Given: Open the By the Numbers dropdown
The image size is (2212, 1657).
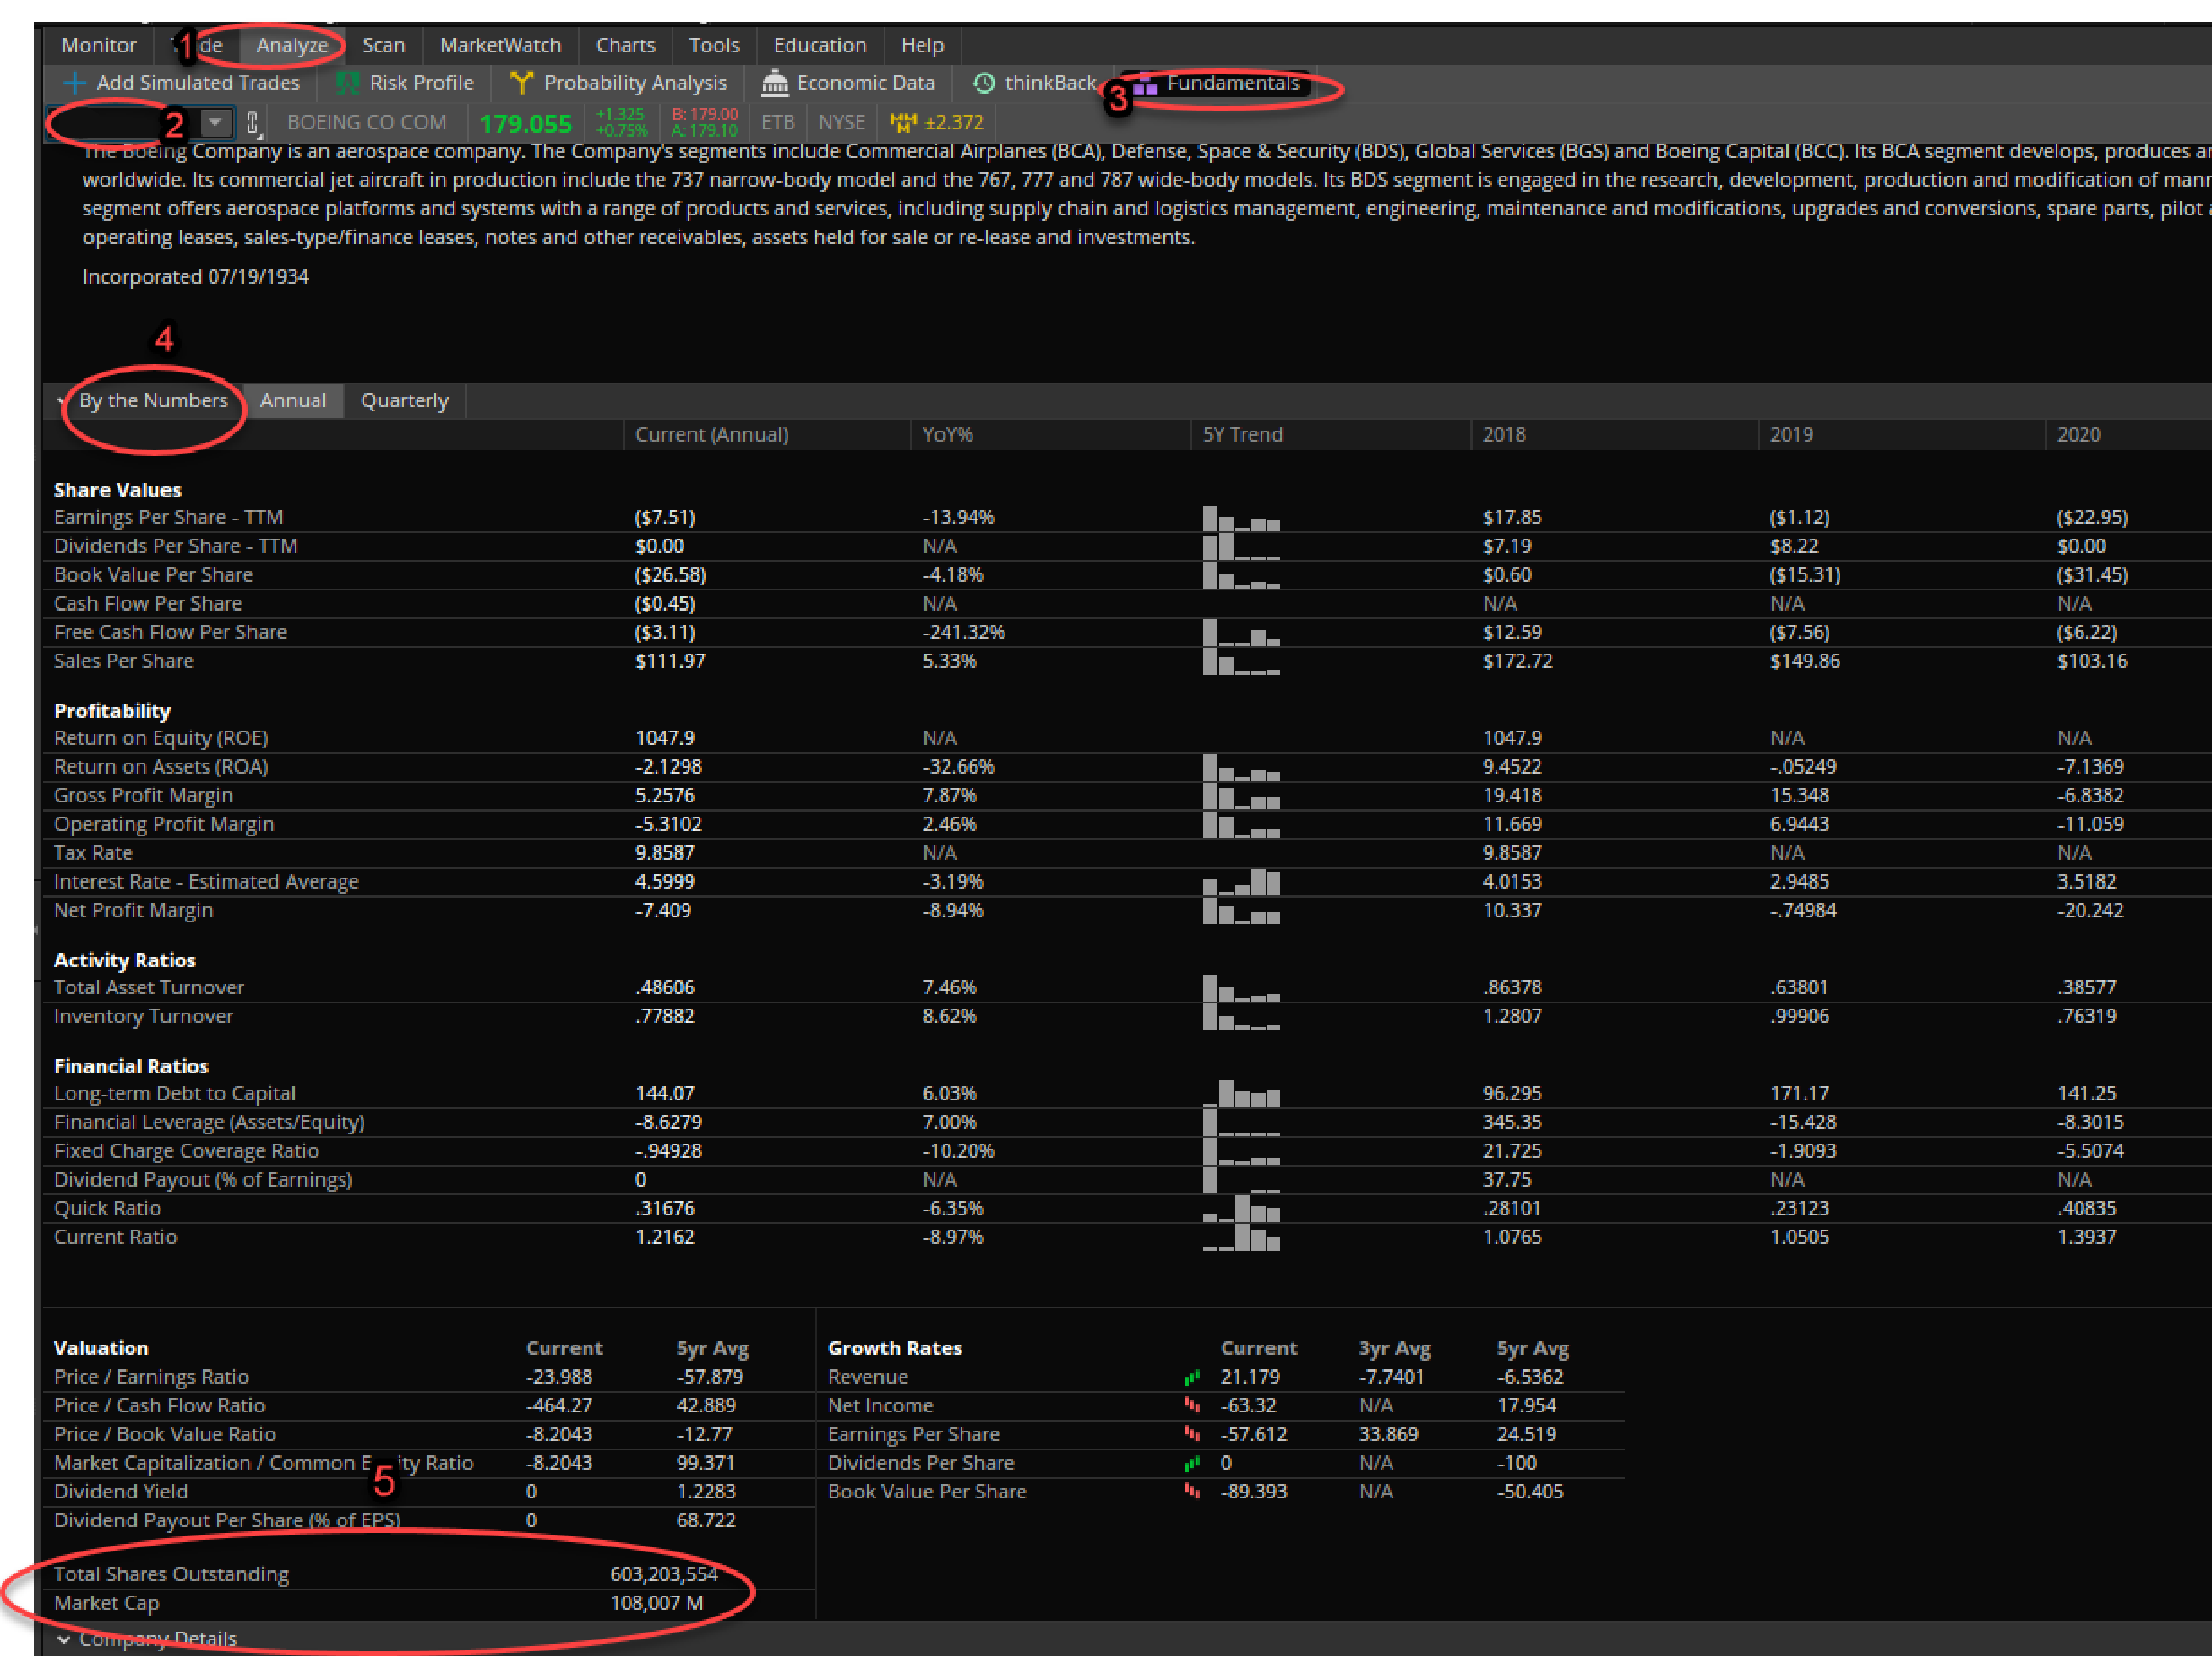Looking at the screenshot, I should point(61,401).
